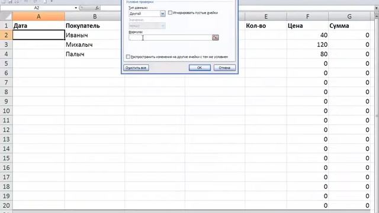Image resolution: width=379 pixels, height=213 pixels.
Task: Click the price cell with value 40
Action: tap(308, 35)
